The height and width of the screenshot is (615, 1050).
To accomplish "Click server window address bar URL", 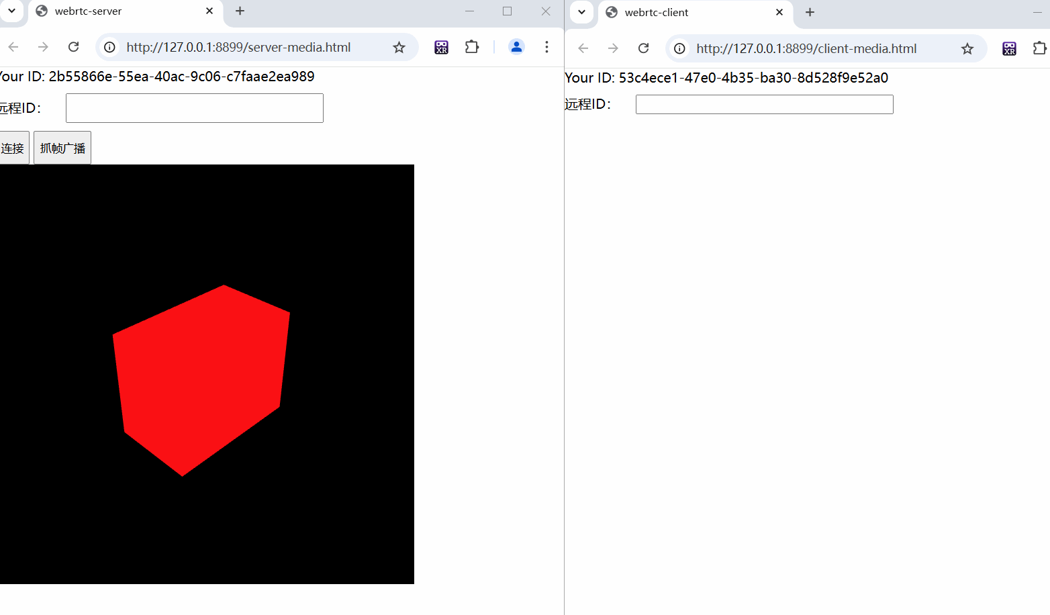I will (x=238, y=47).
